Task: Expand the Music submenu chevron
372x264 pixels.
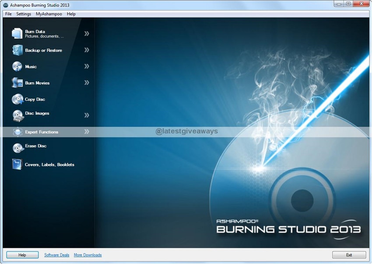Action: pyautogui.click(x=87, y=66)
